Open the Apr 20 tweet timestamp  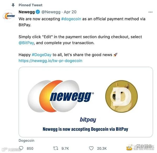tap(70, 12)
